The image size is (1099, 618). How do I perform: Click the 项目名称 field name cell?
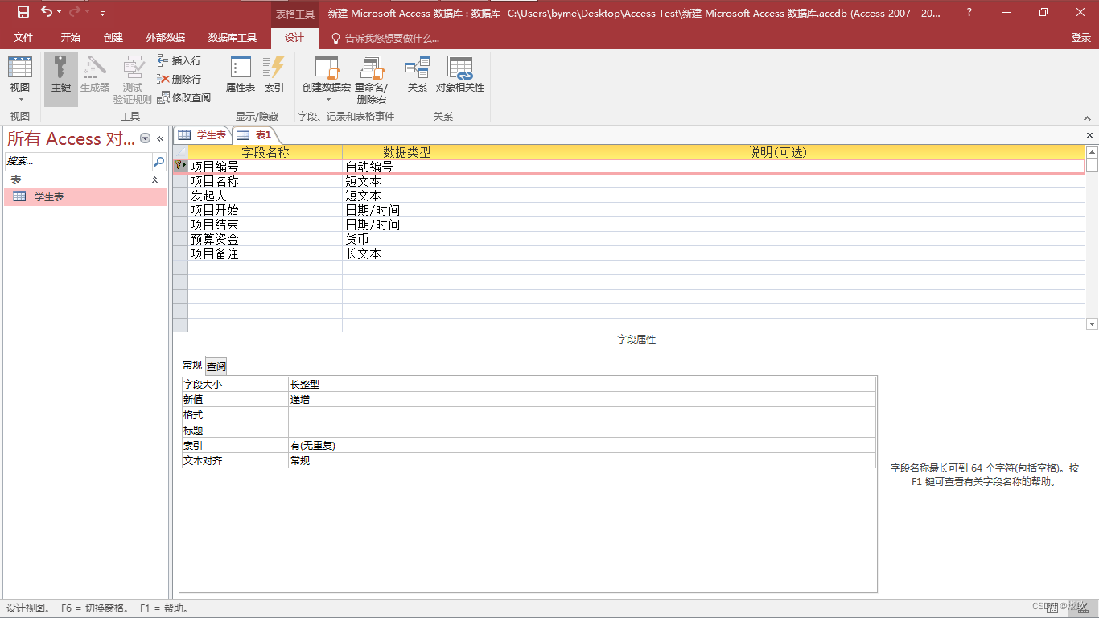coord(265,181)
